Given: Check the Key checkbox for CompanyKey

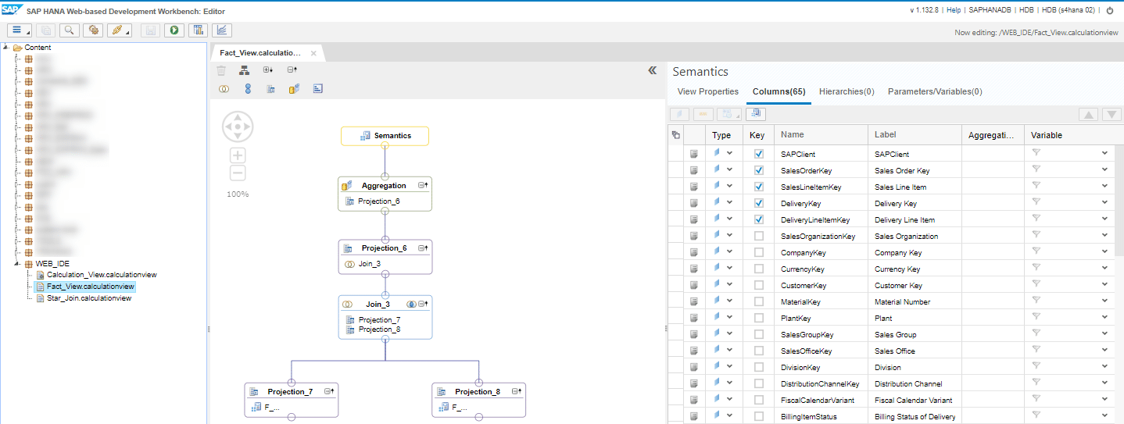Looking at the screenshot, I should pyautogui.click(x=758, y=253).
